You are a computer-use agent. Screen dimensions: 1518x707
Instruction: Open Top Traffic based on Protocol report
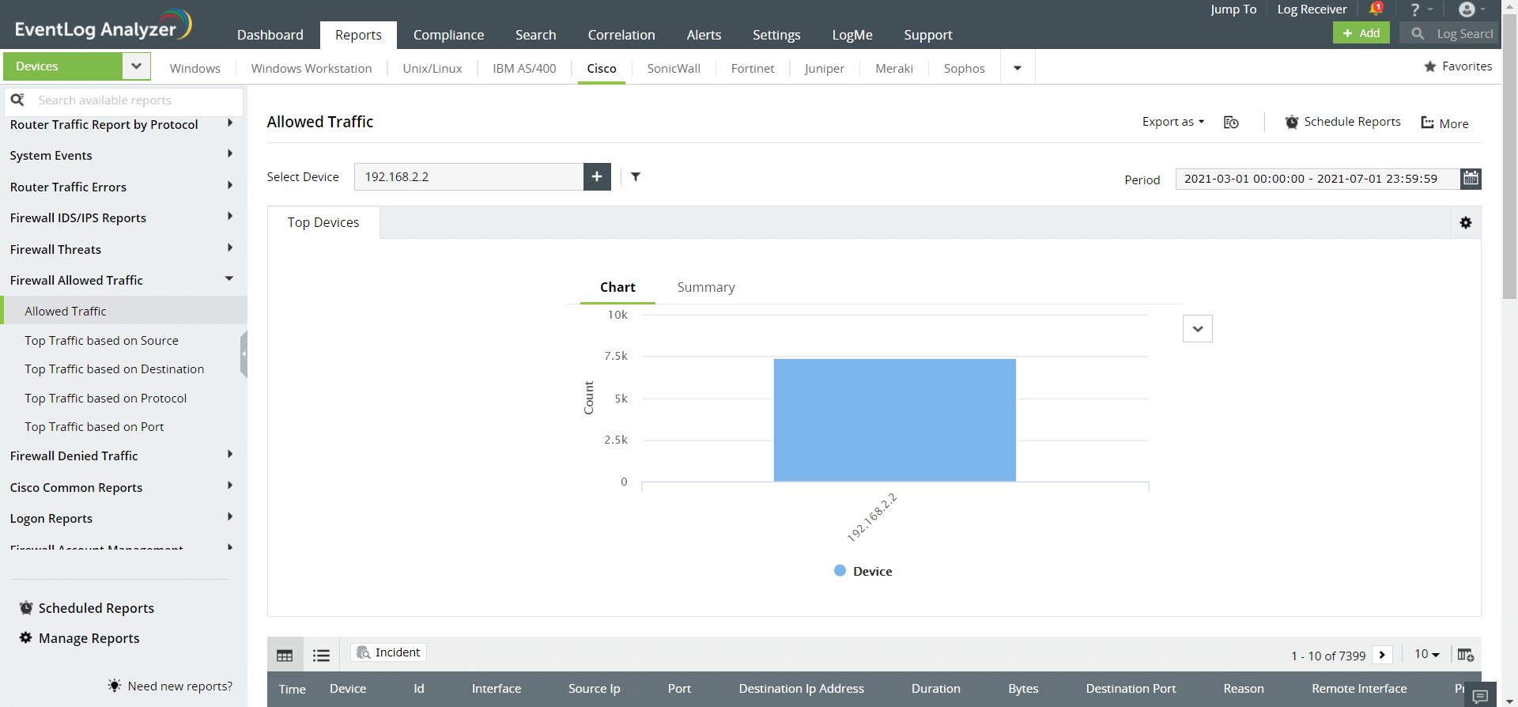click(x=105, y=398)
